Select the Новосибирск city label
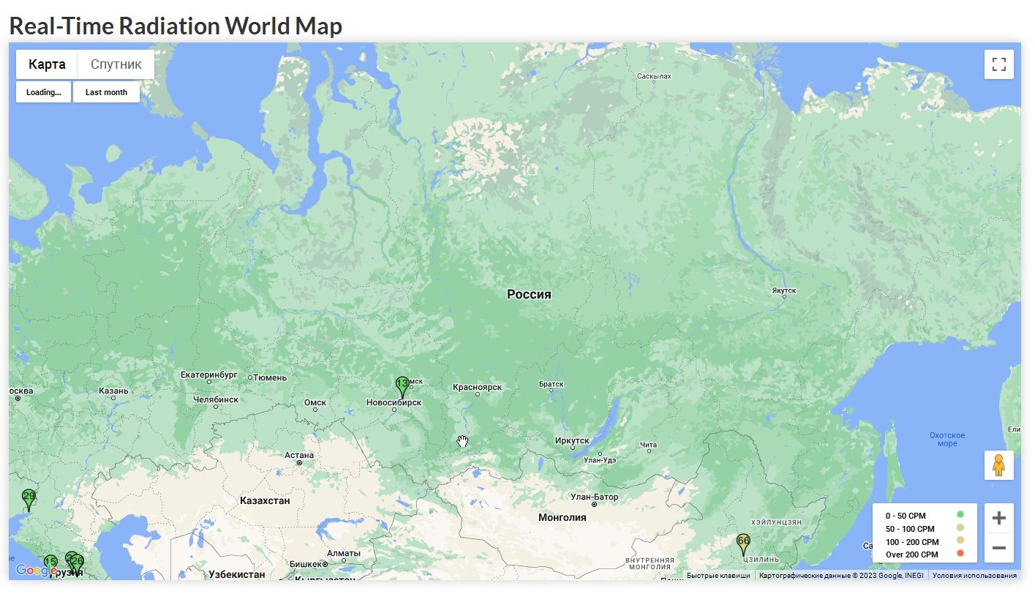 394,402
